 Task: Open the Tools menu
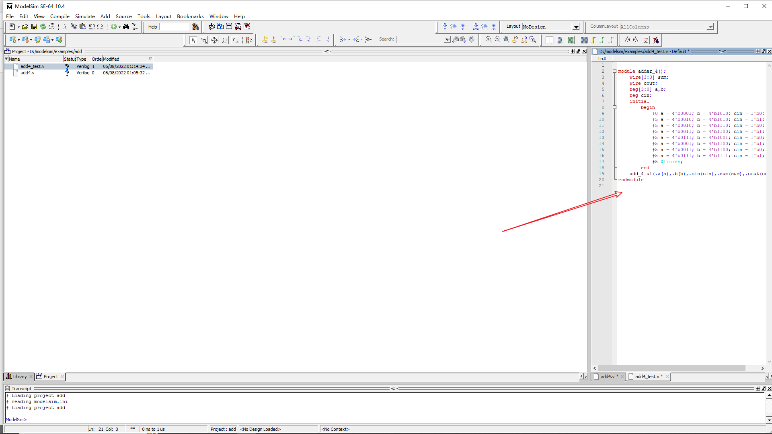coord(144,16)
